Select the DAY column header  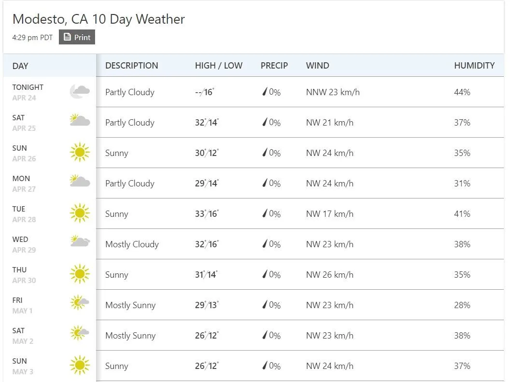(20, 66)
